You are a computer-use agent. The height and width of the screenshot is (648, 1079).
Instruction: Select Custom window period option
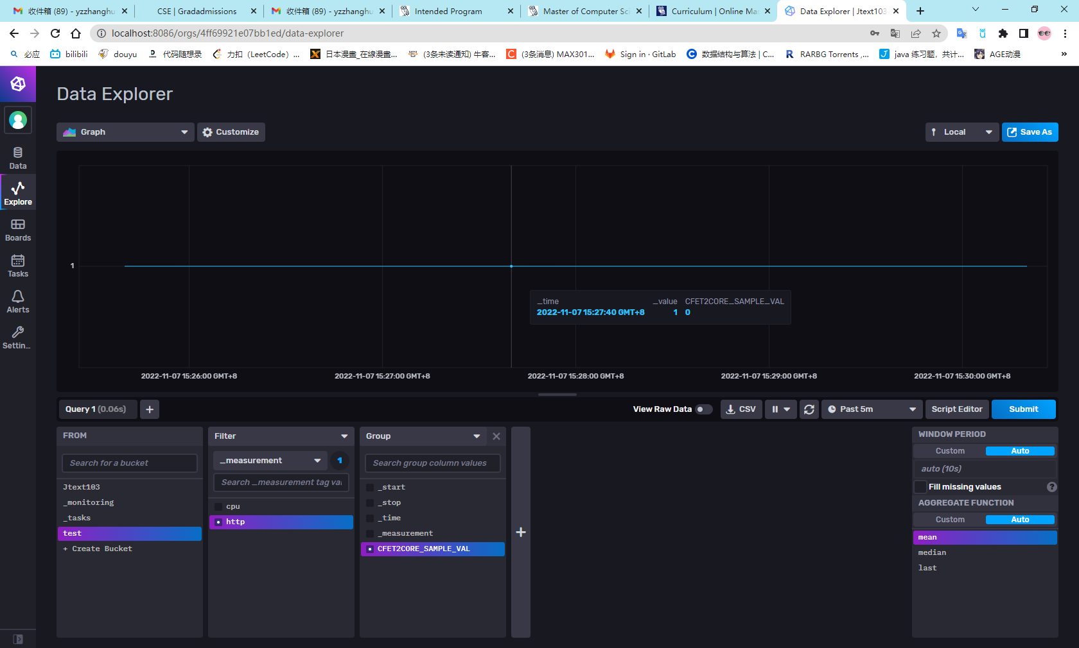950,451
